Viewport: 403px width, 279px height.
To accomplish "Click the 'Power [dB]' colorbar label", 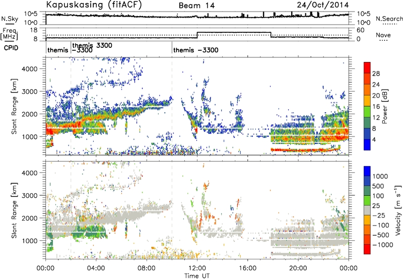I will point(384,106).
